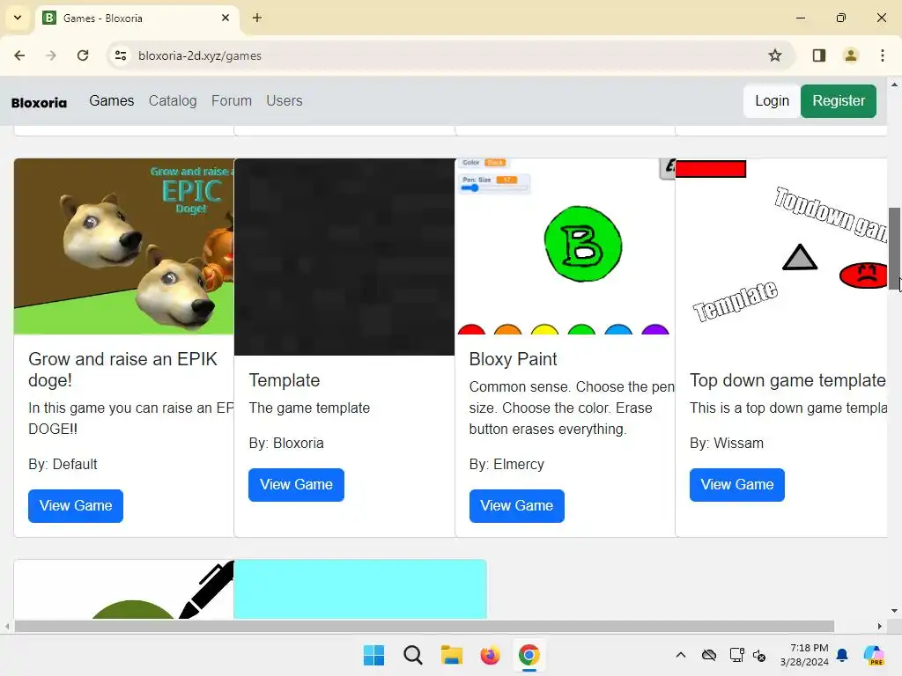
Task: View Game for Template by Bloxoria
Action: [296, 485]
